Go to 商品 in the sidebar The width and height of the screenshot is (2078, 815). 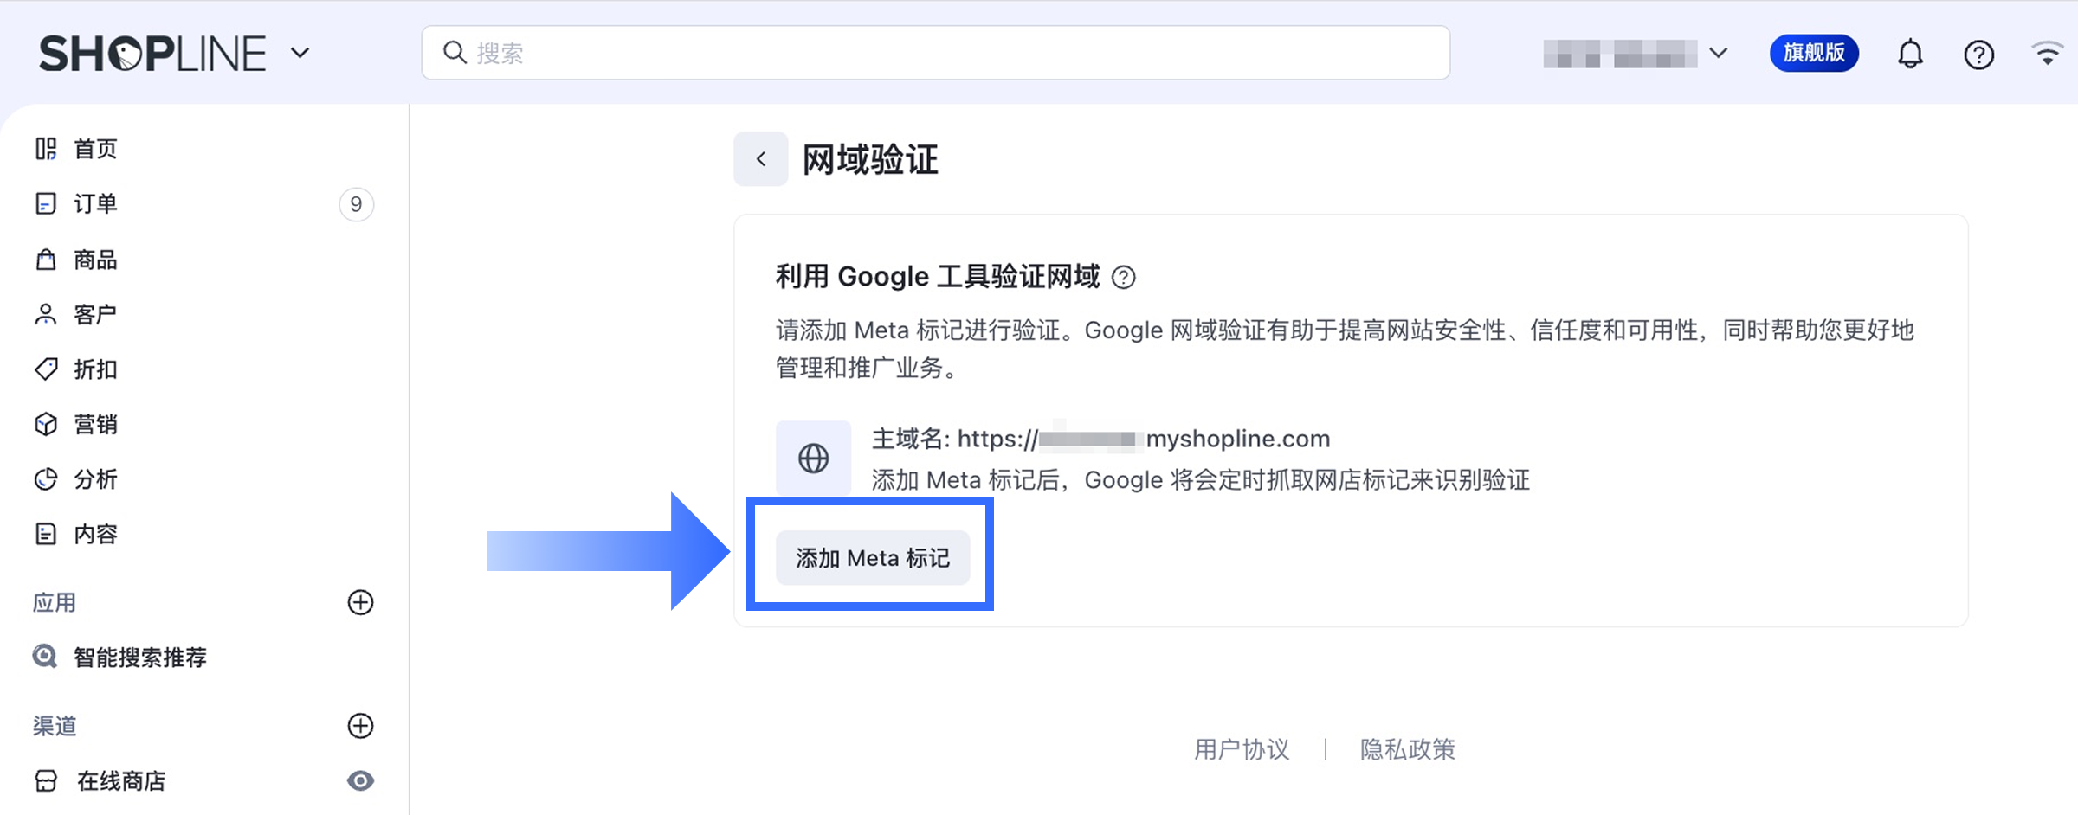click(x=95, y=260)
